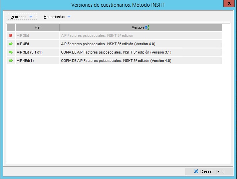This screenshot has height=179, width=237.
Task: Click the sort A-Z icon in Version header
Action: click(147, 27)
